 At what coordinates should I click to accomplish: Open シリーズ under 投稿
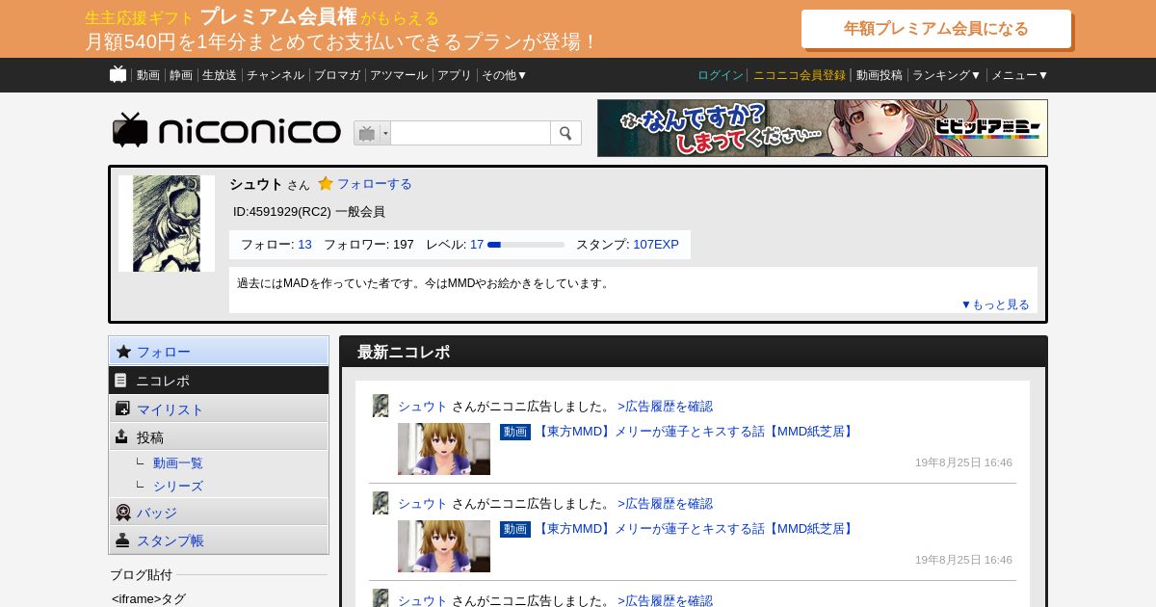click(x=178, y=487)
